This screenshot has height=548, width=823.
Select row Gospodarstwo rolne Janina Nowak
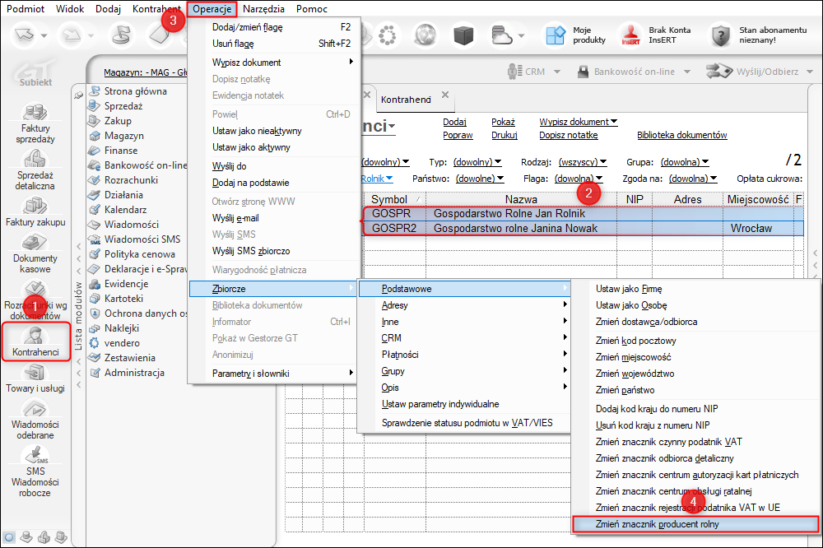[583, 229]
